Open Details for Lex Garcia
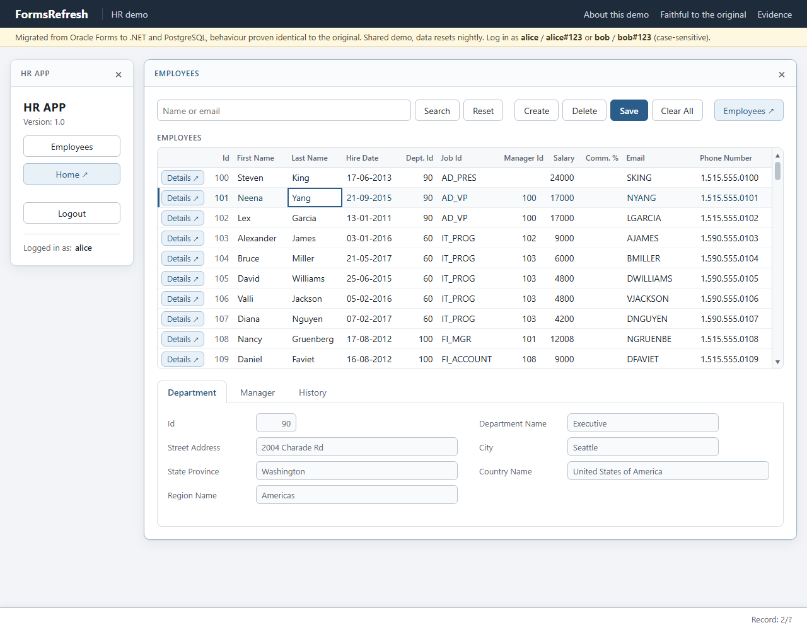Image resolution: width=807 pixels, height=630 pixels. click(x=183, y=219)
